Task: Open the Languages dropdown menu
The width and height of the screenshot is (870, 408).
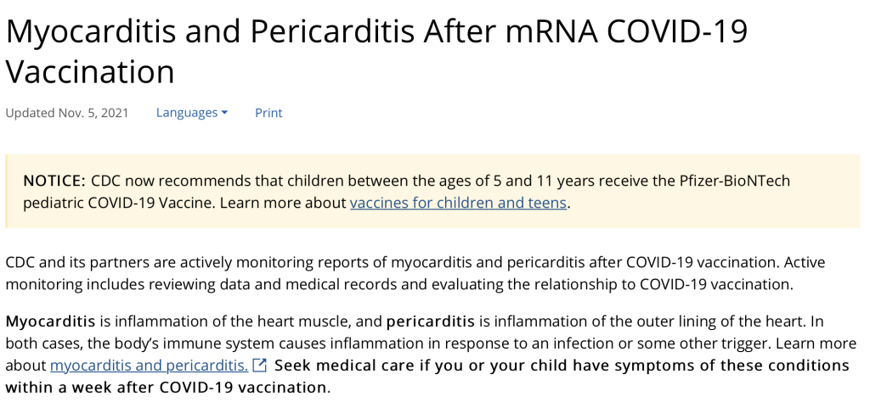Action: pyautogui.click(x=187, y=113)
